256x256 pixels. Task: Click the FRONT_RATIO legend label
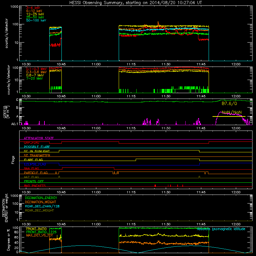[x=36, y=229]
